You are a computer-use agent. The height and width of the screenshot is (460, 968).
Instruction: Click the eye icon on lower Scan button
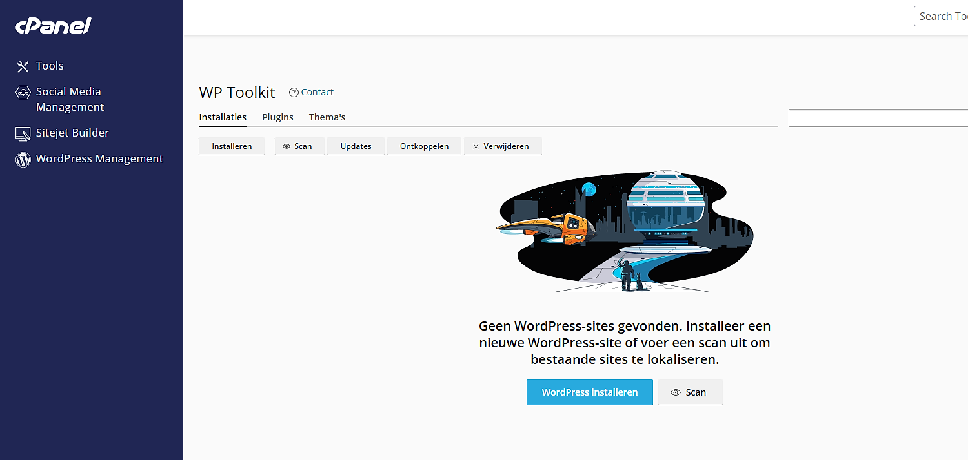coord(676,392)
